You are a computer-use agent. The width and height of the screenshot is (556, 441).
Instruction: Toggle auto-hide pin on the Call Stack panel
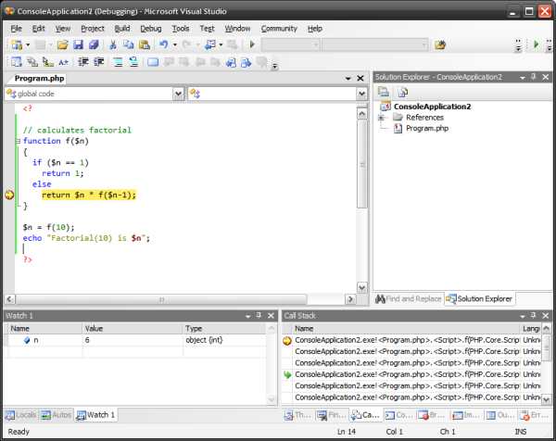coord(534,316)
